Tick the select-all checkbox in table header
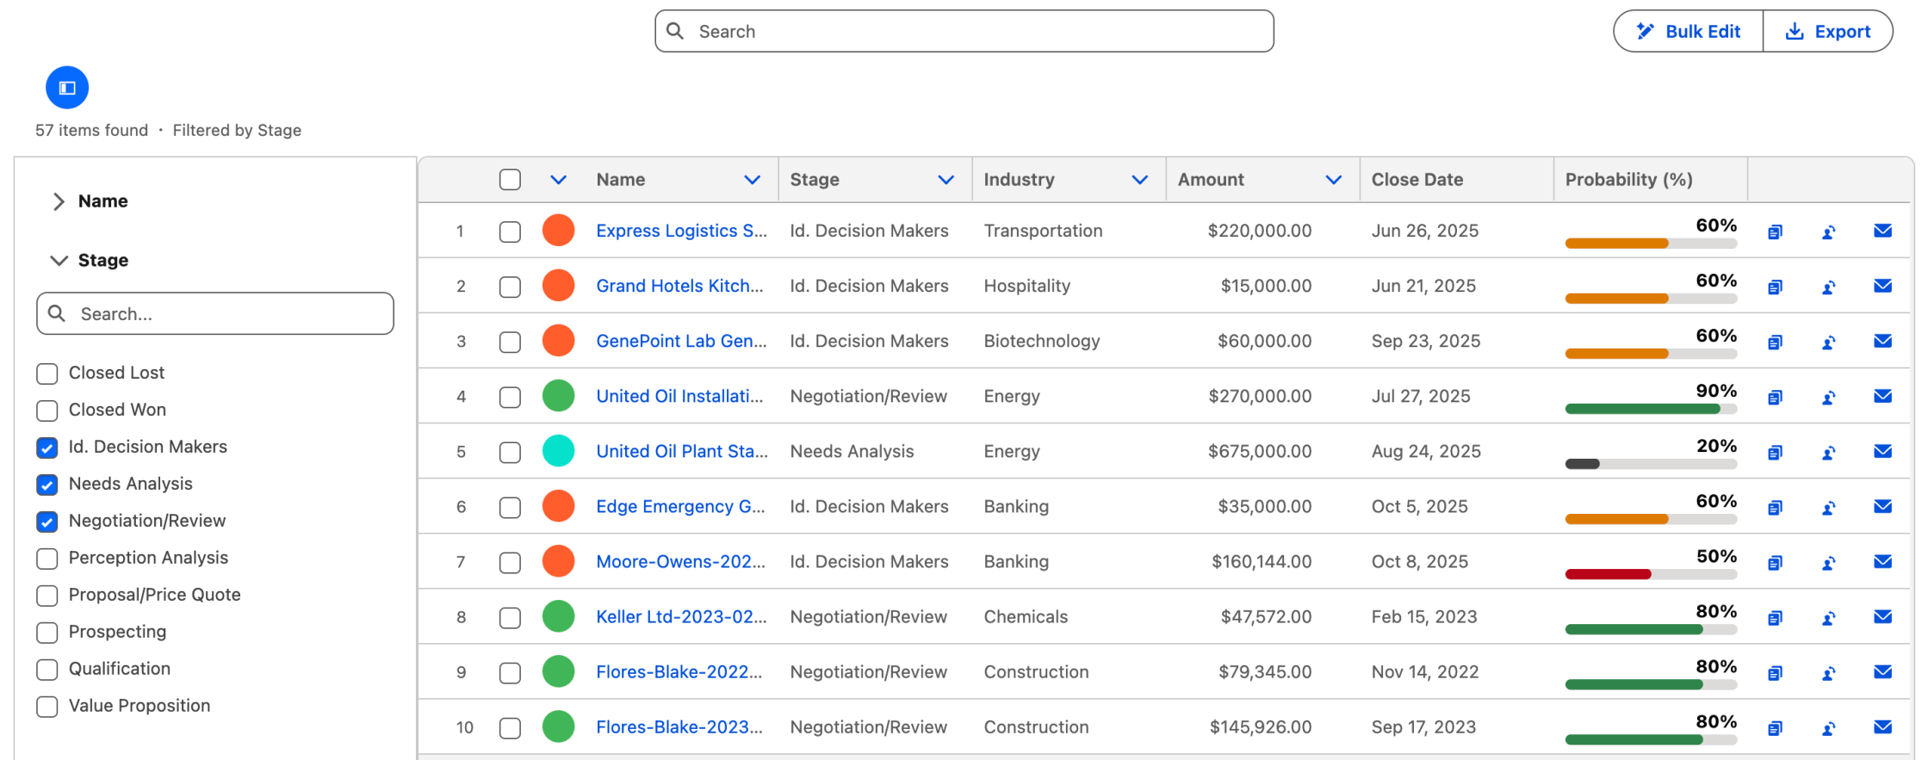 click(510, 179)
